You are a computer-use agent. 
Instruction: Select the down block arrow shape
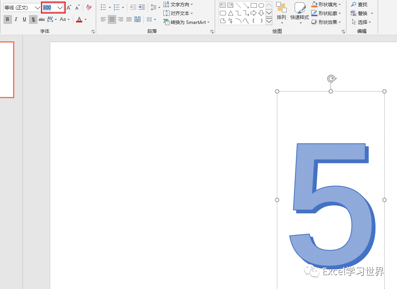[261, 13]
